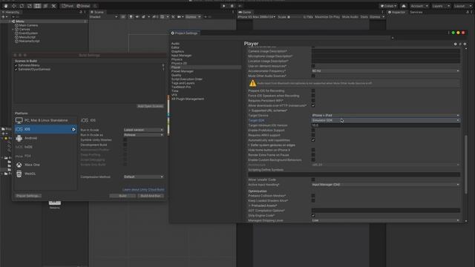The width and height of the screenshot is (475, 267).
Task: Open the Target SDK dropdown
Action: coord(386,120)
